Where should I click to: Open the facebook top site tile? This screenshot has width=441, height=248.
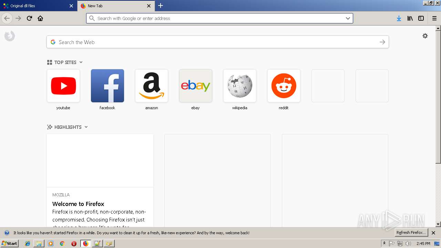click(x=107, y=86)
